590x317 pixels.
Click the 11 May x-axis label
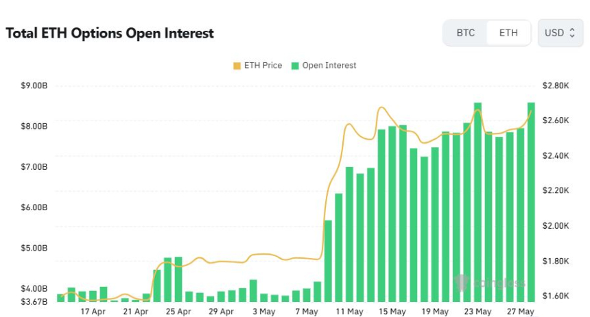click(350, 312)
